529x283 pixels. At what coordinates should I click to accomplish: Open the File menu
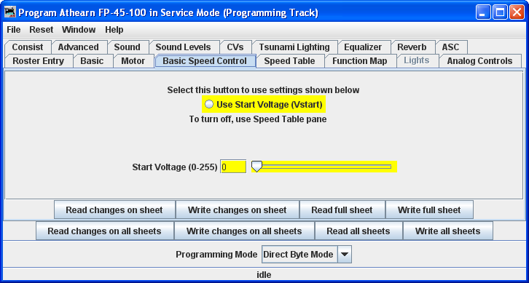[14, 30]
